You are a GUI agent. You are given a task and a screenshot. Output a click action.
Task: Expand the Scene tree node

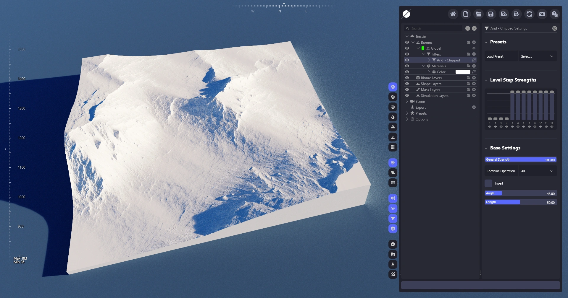pos(407,101)
